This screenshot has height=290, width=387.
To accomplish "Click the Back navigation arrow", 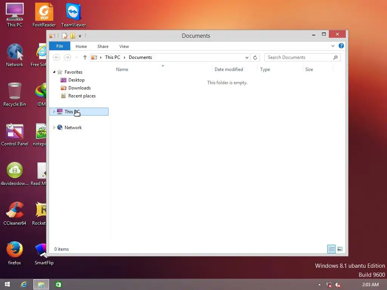I will (57, 57).
